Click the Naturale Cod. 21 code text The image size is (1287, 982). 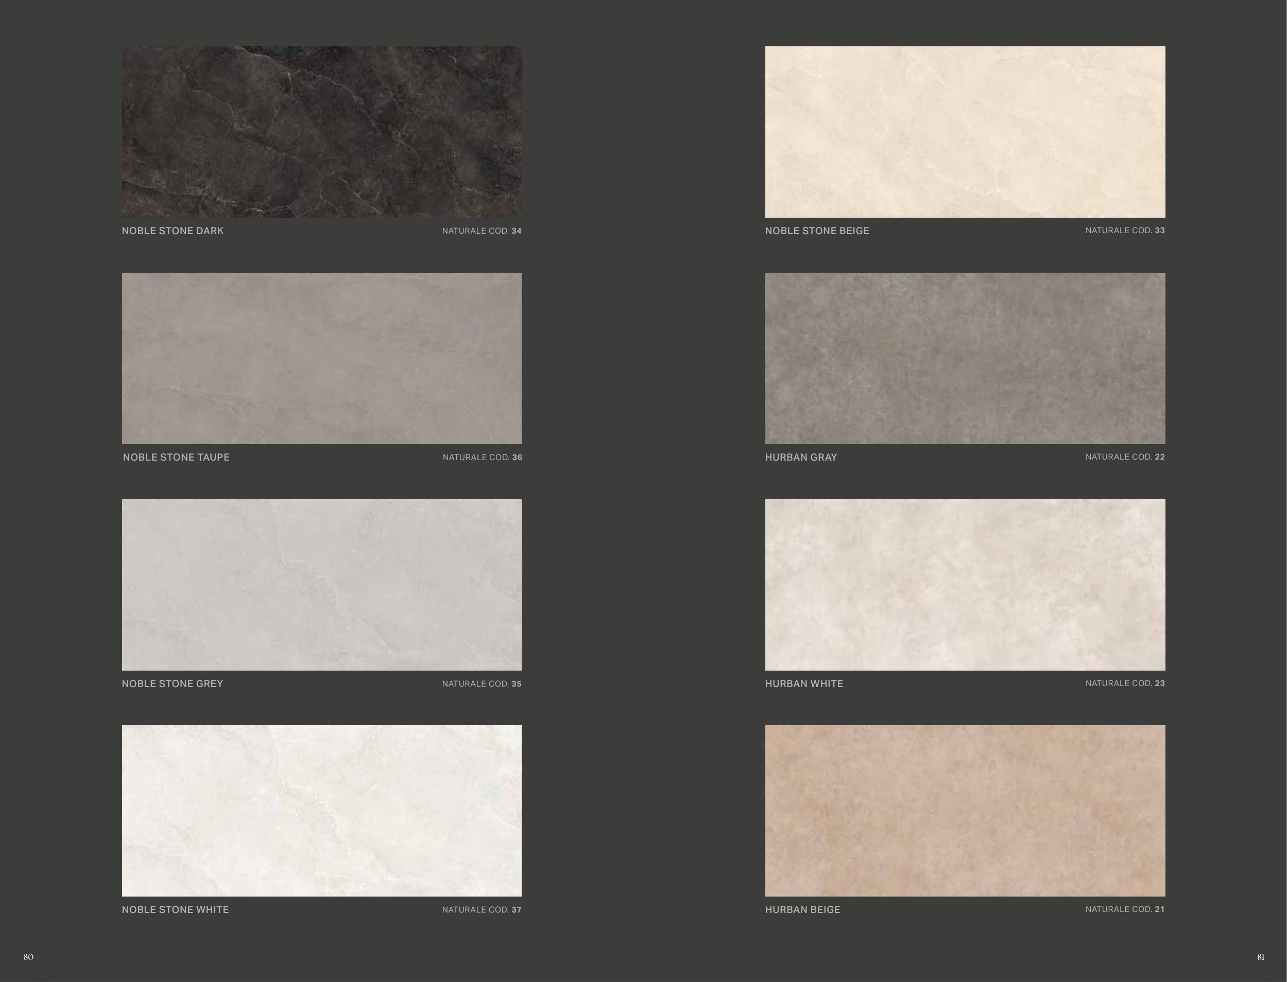click(x=1125, y=909)
